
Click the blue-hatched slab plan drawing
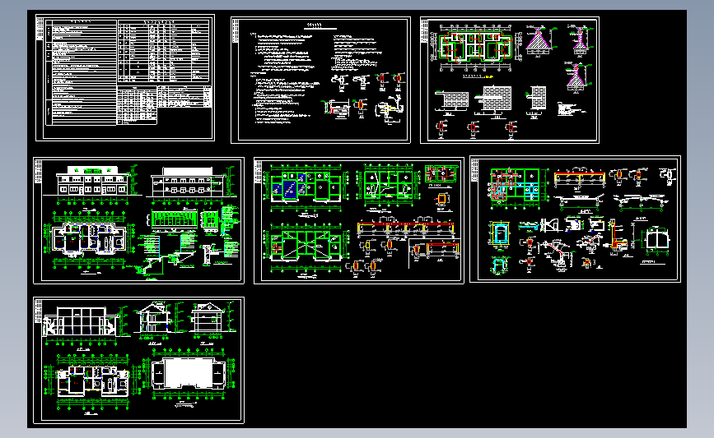coord(305,186)
